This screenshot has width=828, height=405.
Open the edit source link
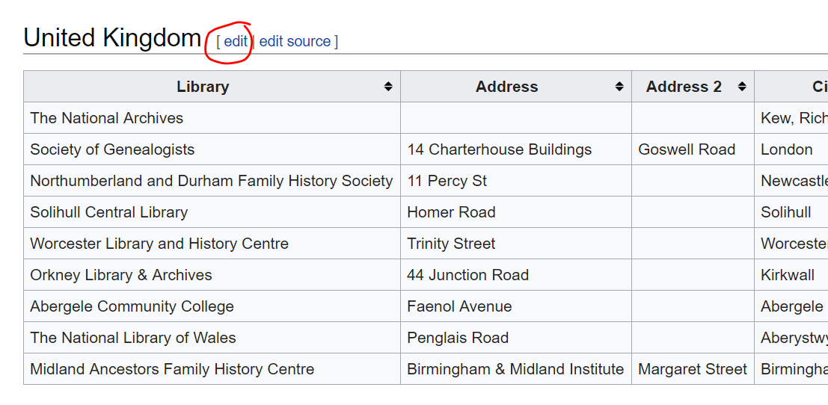(x=295, y=41)
